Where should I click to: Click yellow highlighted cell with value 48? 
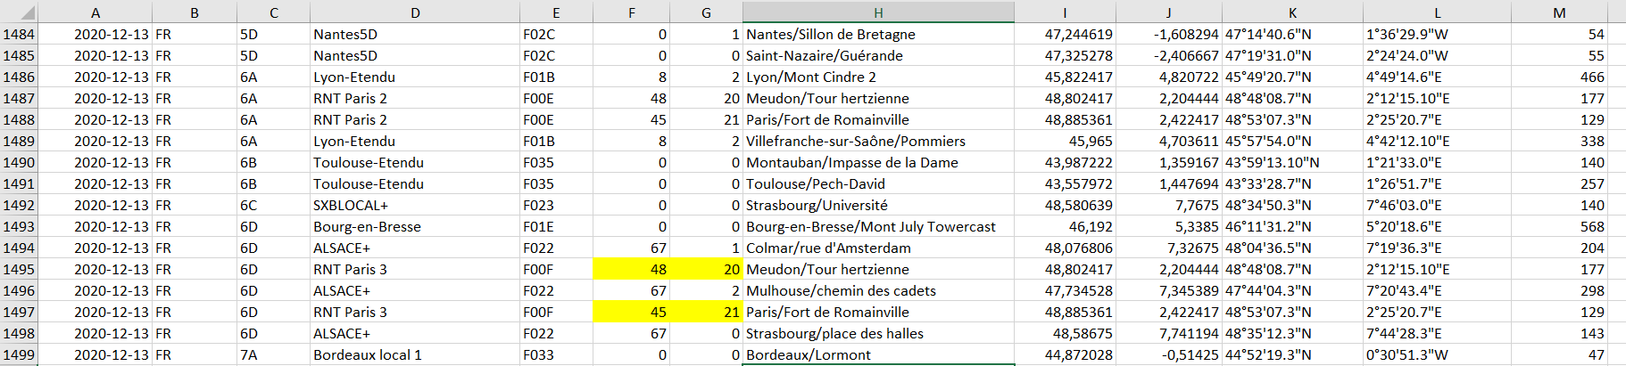click(631, 269)
